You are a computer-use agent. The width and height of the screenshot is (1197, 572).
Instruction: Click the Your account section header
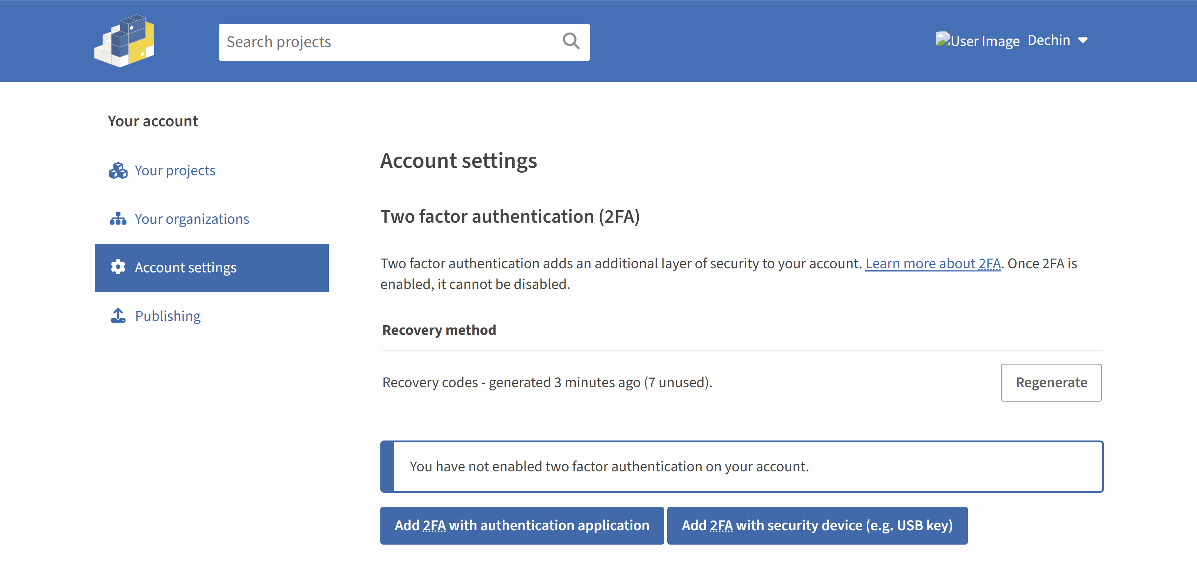[x=152, y=120]
